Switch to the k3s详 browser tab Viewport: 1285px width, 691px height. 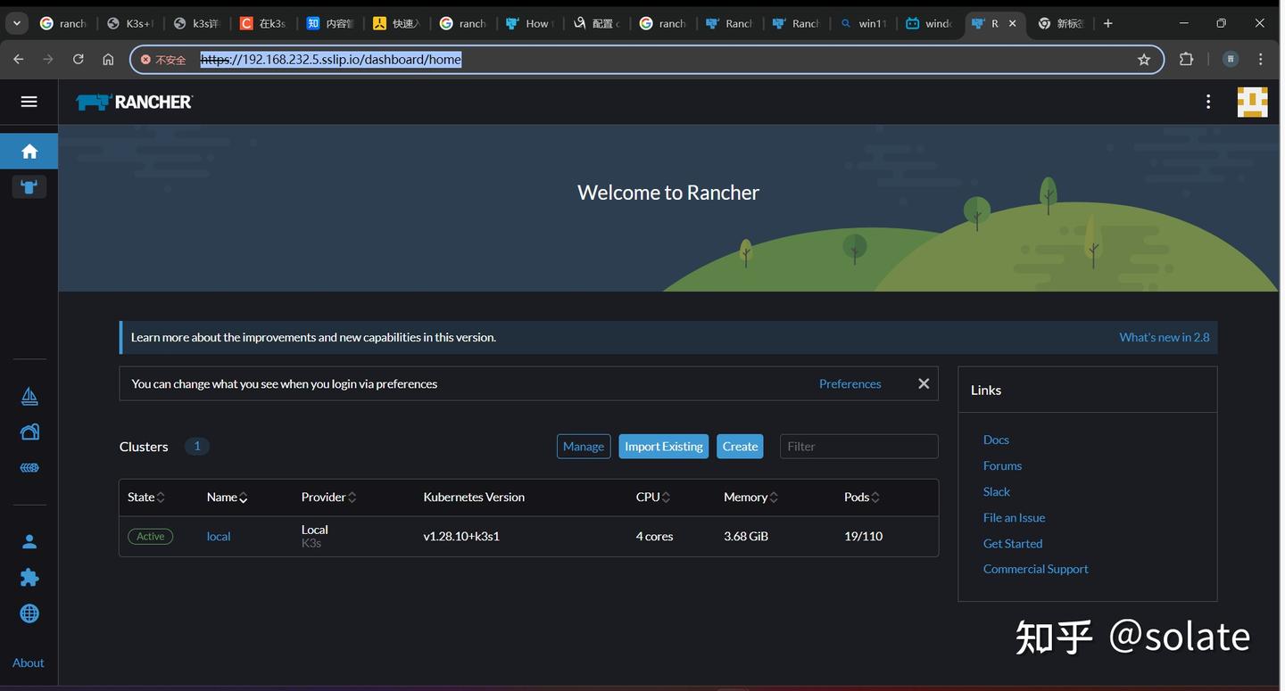click(197, 23)
